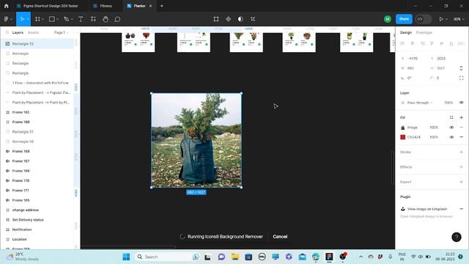Open the user avatar M
This screenshot has height=264, width=469.
tap(388, 19)
